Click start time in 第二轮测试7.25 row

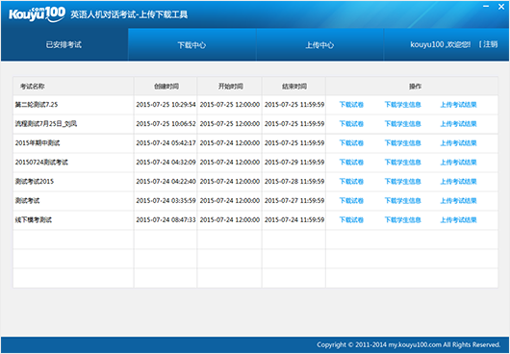[230, 105]
